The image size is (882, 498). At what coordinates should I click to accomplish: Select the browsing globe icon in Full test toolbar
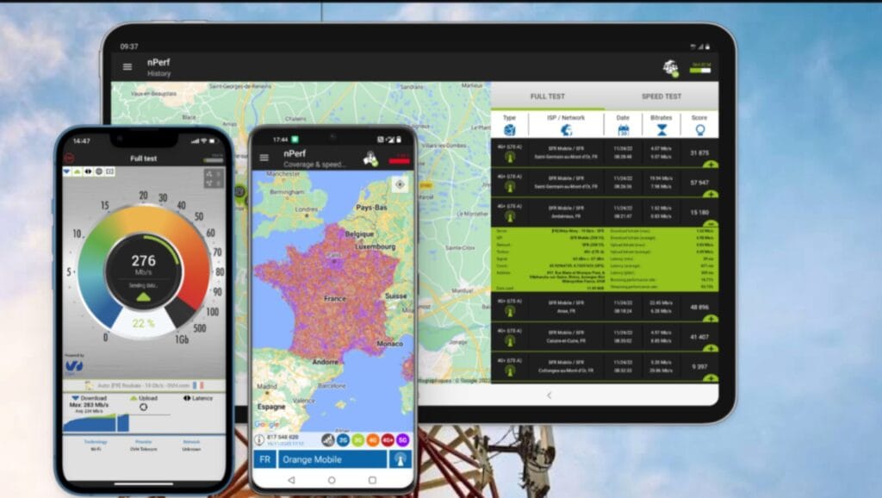click(x=99, y=171)
